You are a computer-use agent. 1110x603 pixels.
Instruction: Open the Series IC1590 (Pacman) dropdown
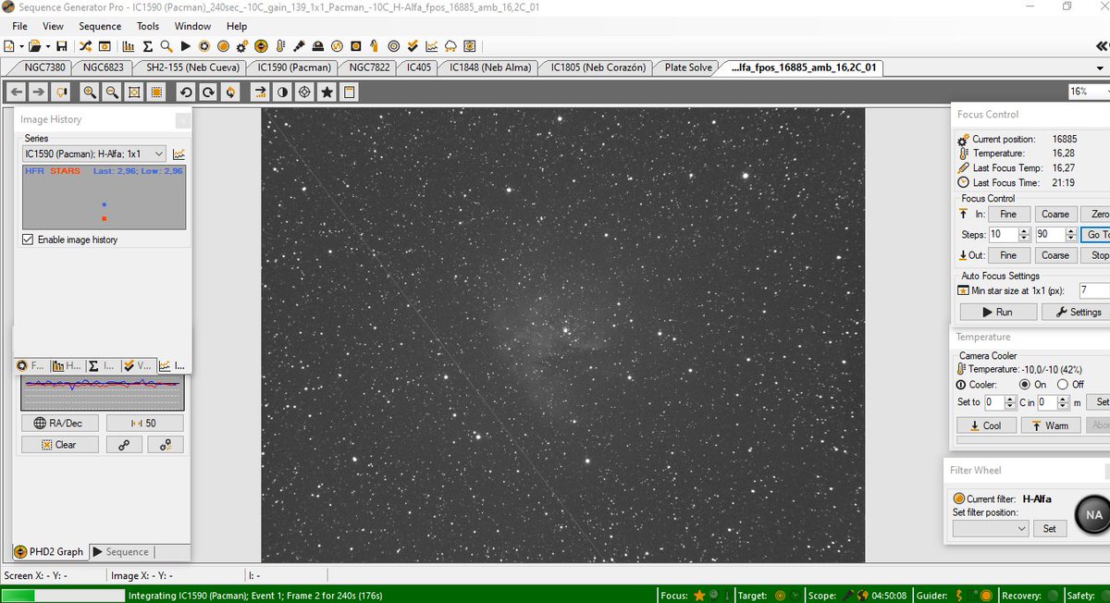[94, 154]
